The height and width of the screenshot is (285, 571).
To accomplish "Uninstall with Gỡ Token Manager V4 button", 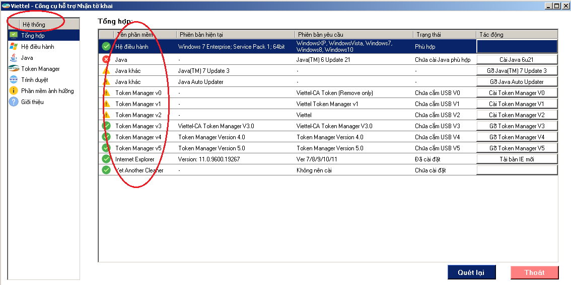I will pos(517,137).
